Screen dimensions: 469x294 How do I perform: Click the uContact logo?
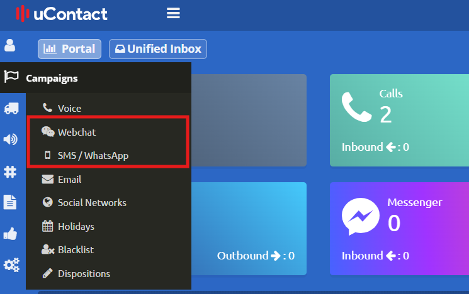click(62, 13)
